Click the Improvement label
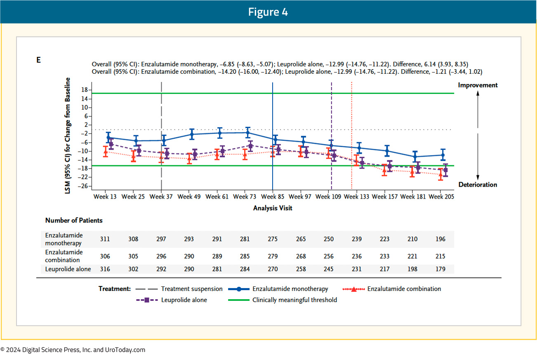This screenshot has width=537, height=354. pyautogui.click(x=478, y=85)
